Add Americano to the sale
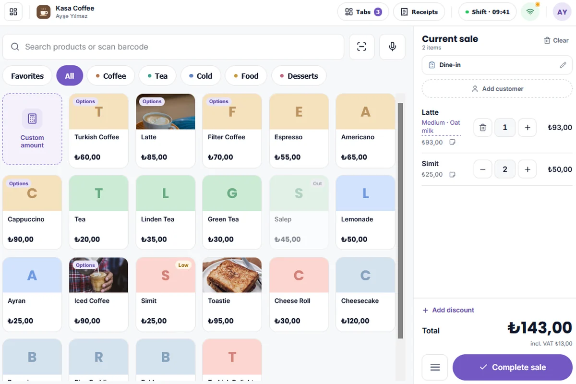 [x=366, y=131]
